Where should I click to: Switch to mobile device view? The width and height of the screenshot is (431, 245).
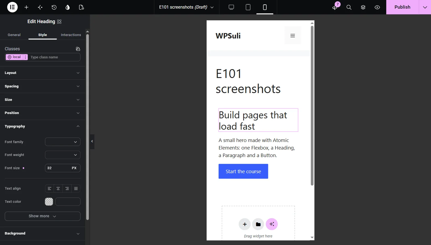coord(265,7)
